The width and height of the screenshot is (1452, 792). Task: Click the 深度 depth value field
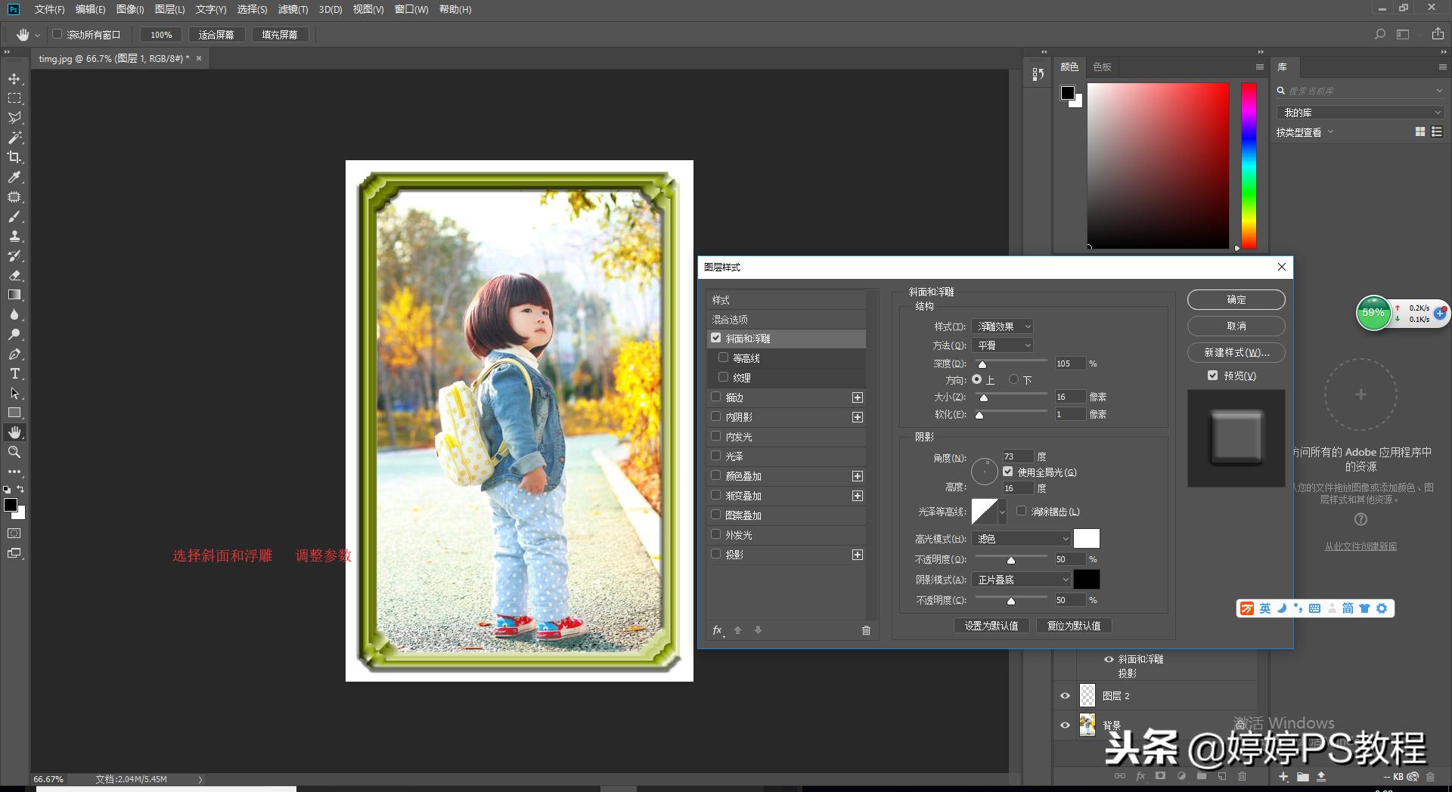(x=1069, y=364)
